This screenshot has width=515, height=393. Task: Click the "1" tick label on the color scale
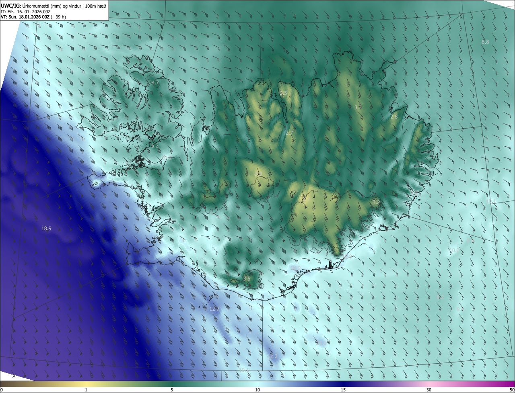point(86,390)
